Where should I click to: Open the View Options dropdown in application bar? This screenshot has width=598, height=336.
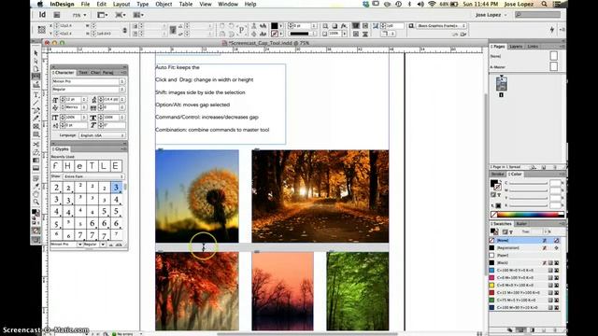(x=103, y=15)
